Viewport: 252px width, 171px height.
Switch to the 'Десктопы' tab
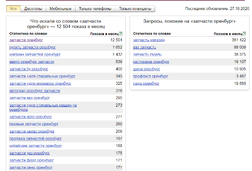(33, 9)
